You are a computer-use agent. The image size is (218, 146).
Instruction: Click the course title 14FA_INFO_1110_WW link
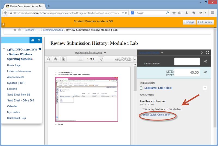pos(22,54)
